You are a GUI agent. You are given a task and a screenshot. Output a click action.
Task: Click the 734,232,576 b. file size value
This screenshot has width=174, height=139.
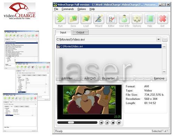(x=154, y=95)
